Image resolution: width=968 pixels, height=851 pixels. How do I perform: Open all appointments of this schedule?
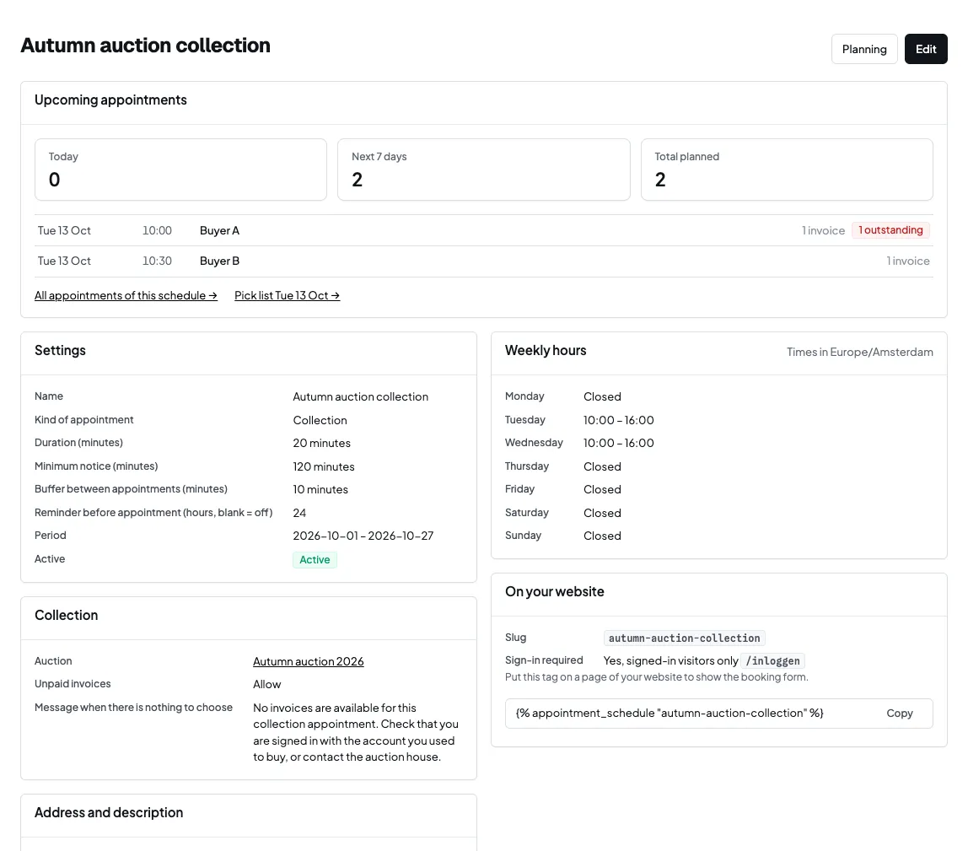(126, 295)
